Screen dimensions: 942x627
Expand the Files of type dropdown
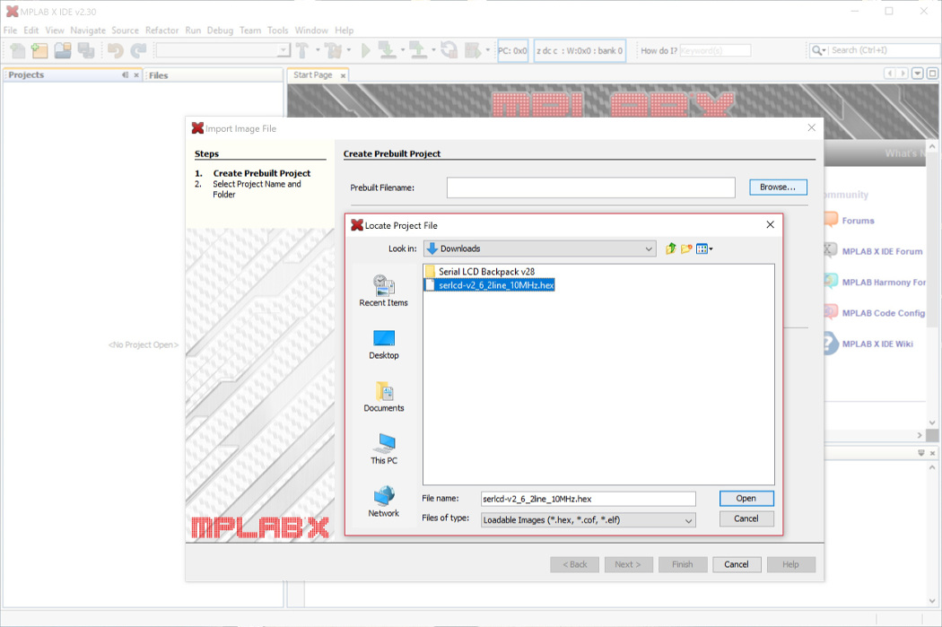pyautogui.click(x=688, y=519)
